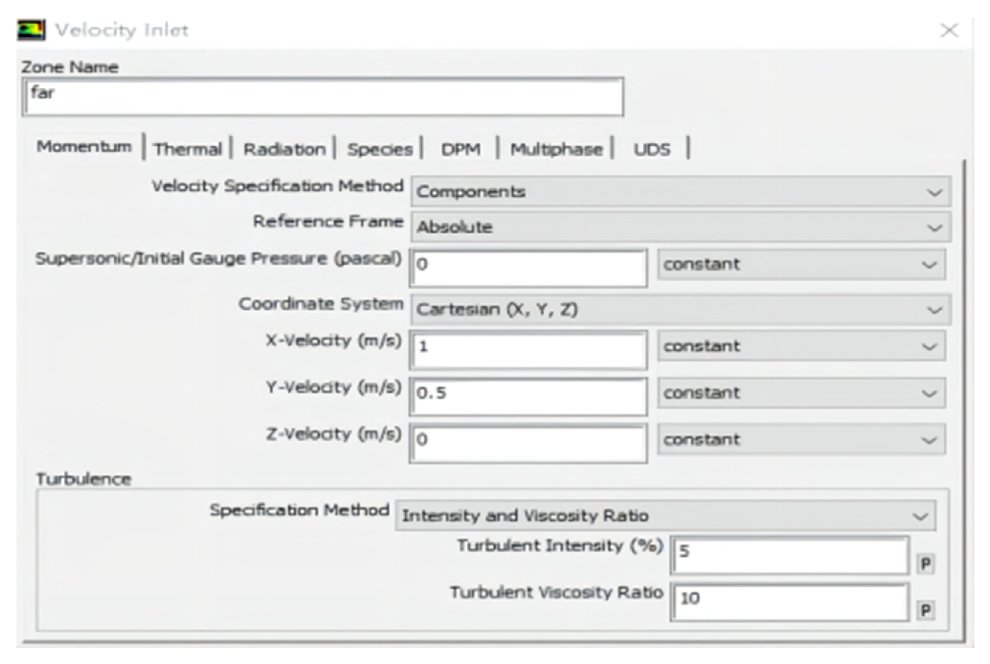Open constant dropdown for Gauge Pressure

pyautogui.click(x=801, y=265)
